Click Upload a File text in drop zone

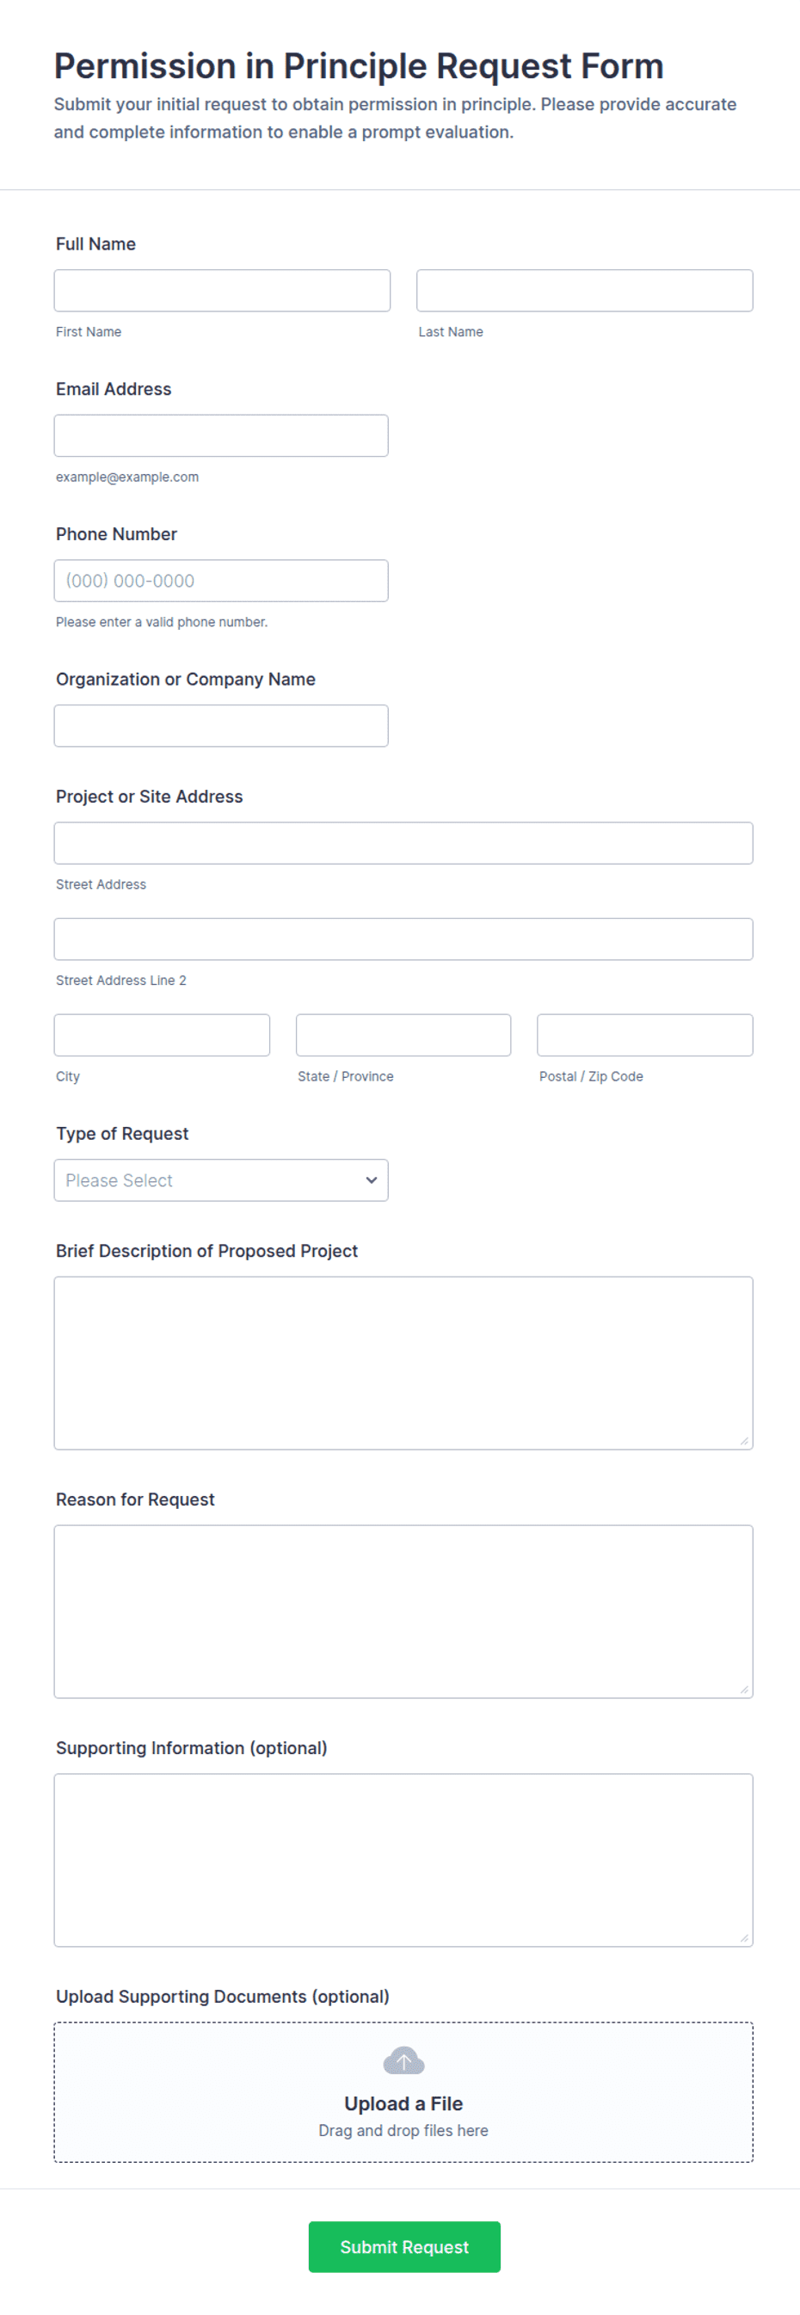coord(403,2104)
